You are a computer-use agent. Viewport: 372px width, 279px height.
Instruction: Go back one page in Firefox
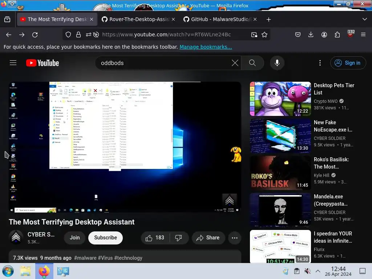pyautogui.click(x=9, y=35)
